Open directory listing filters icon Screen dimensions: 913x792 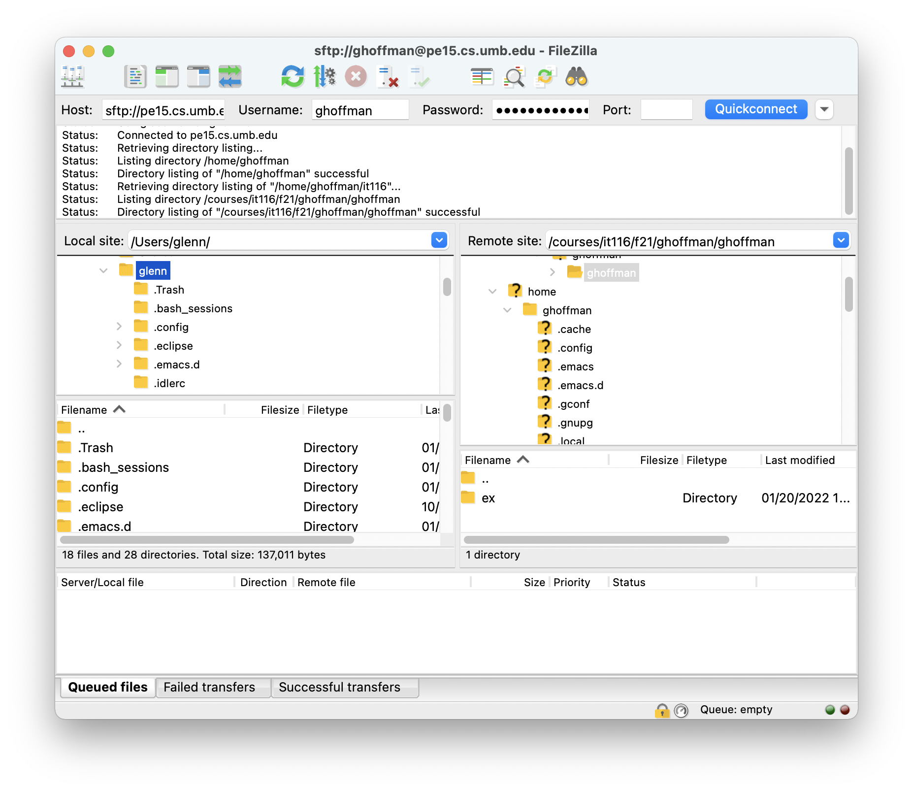point(482,77)
